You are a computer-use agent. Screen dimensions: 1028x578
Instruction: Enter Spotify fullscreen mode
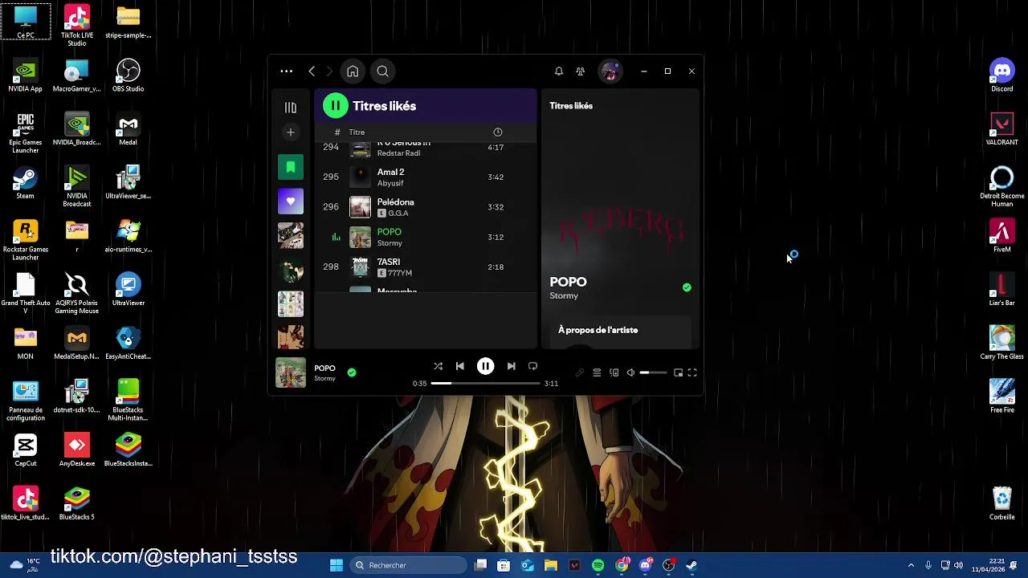(x=692, y=372)
